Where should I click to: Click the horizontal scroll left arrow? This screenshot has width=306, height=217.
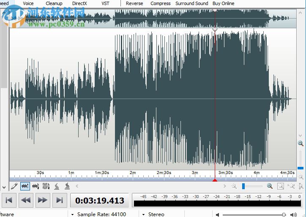click(x=77, y=186)
